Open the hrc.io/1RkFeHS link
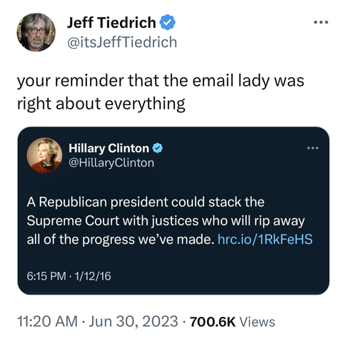Image resolution: width=347 pixels, height=339 pixels. (265, 239)
